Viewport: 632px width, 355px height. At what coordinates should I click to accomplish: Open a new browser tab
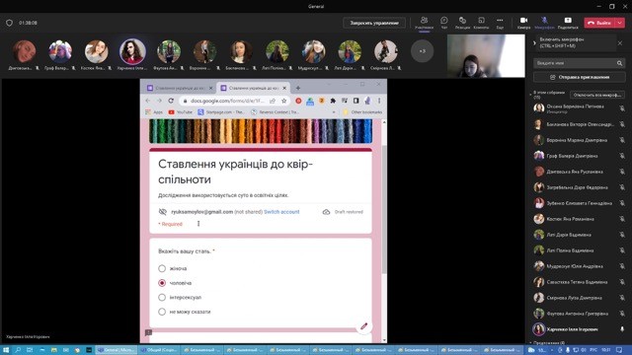coord(298,88)
